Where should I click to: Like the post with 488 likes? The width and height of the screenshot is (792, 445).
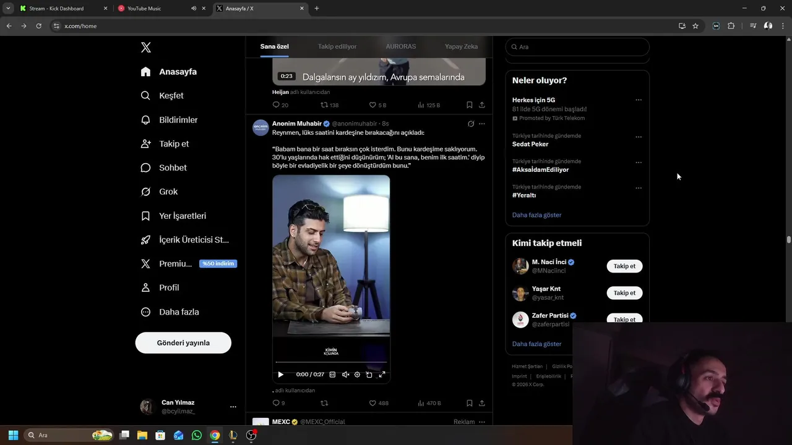(379, 403)
